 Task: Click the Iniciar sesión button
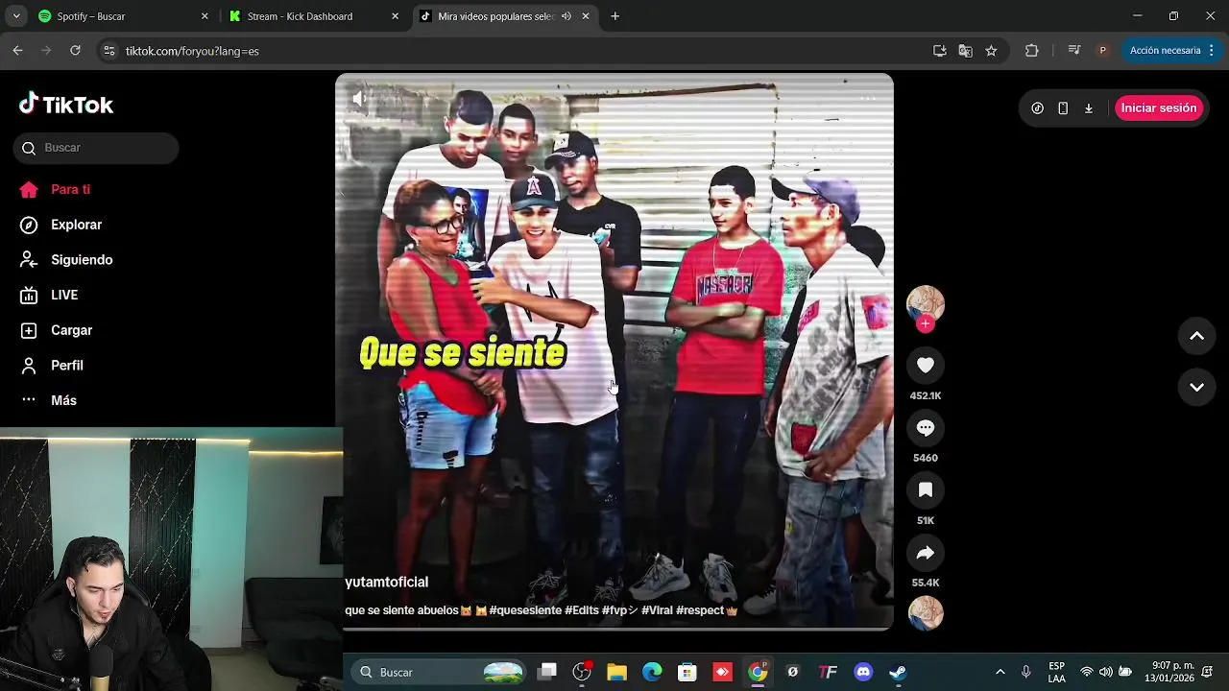coord(1159,108)
